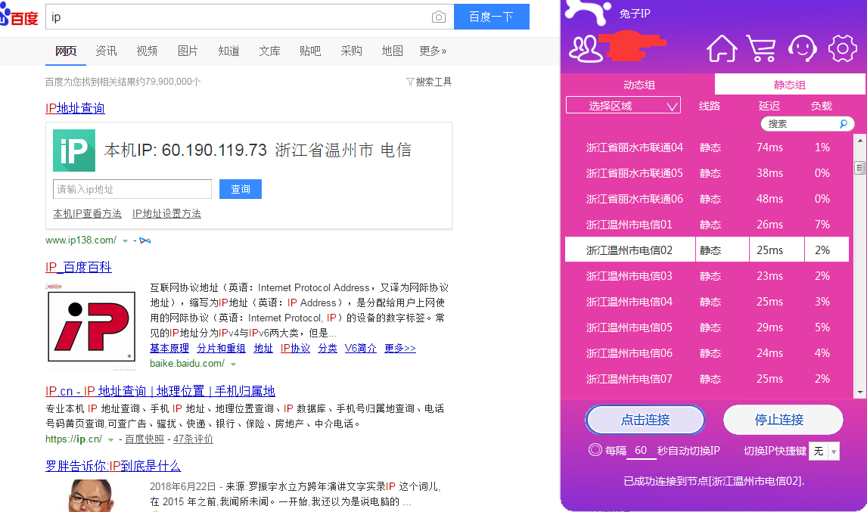Open IP.cn 地址查询 result link
Image resolution: width=867 pixels, height=512 pixels.
click(x=160, y=392)
